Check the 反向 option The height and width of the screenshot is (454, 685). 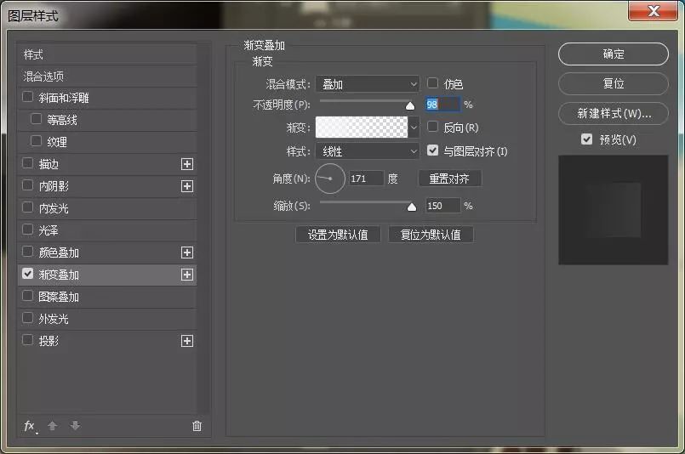pos(433,128)
